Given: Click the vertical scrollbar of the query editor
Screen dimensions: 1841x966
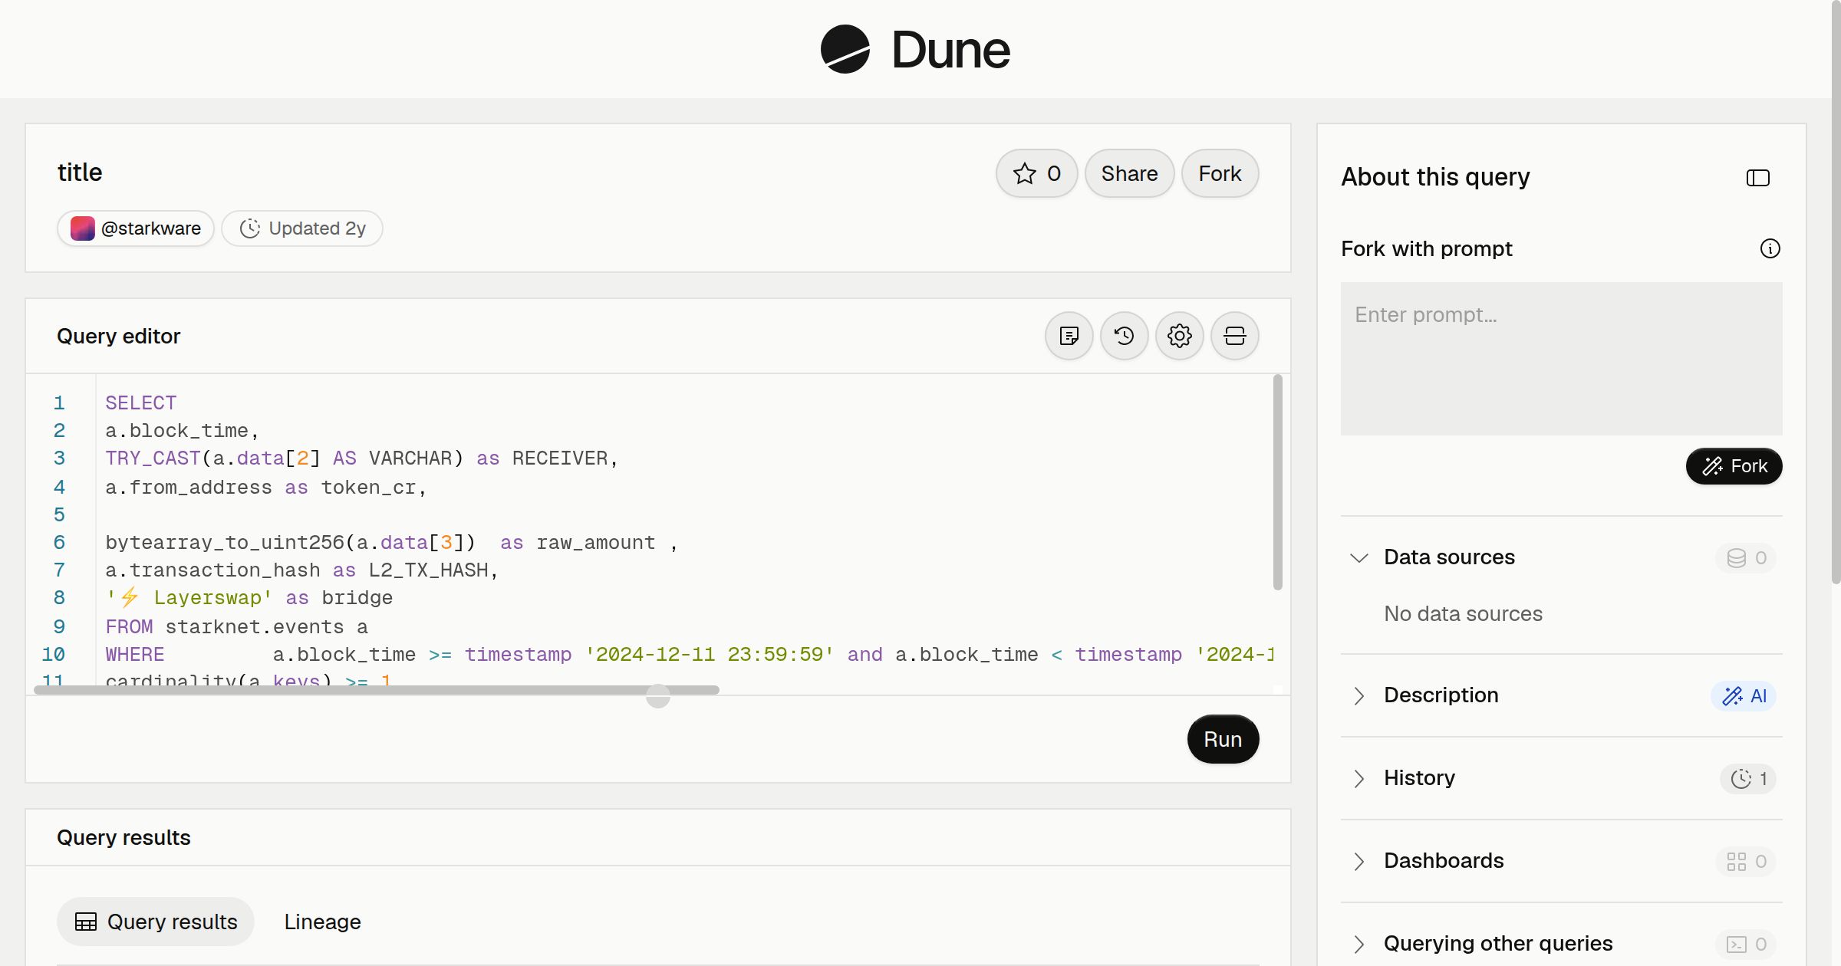Looking at the screenshot, I should point(1277,482).
